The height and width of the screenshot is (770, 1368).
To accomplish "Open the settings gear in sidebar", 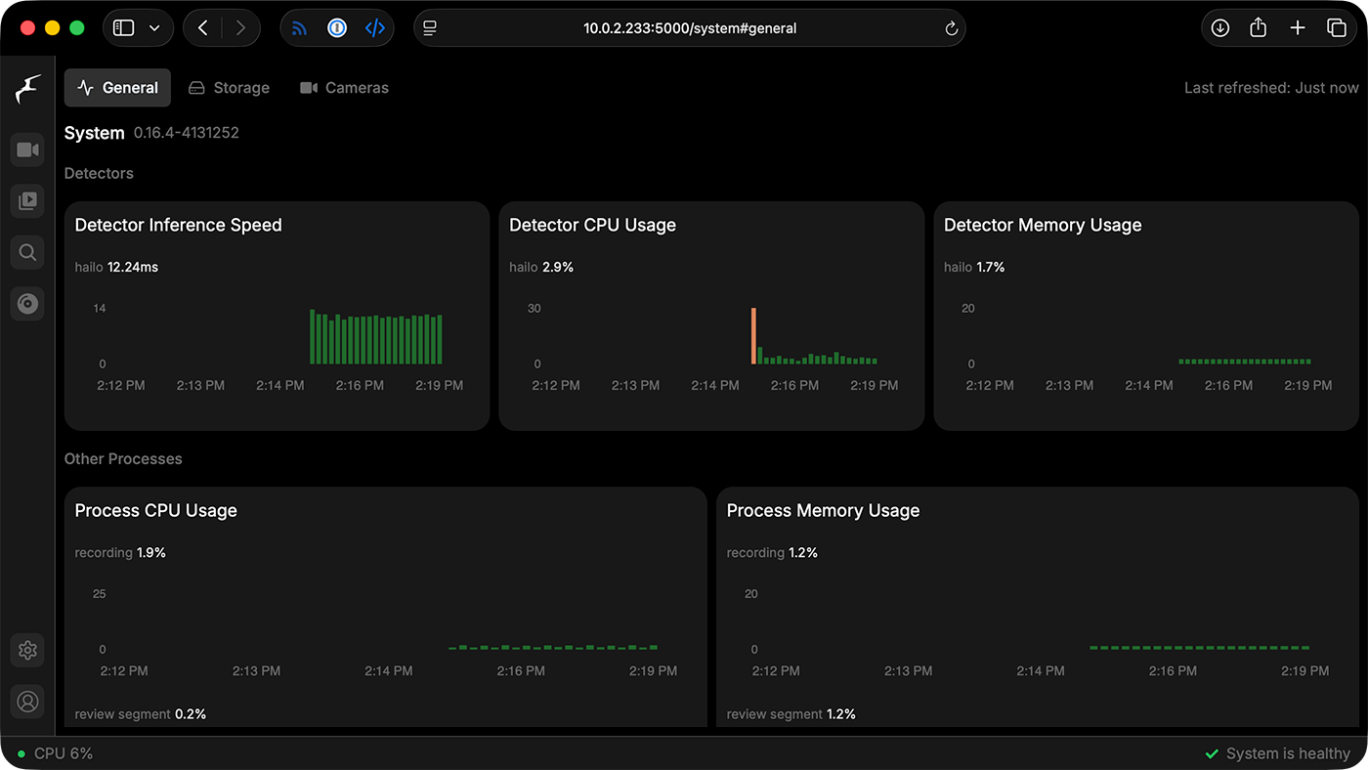I will pyautogui.click(x=27, y=650).
